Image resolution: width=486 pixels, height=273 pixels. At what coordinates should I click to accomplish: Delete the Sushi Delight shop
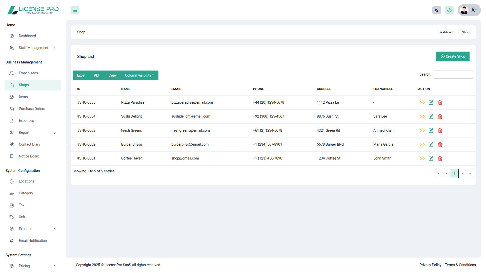click(x=440, y=117)
